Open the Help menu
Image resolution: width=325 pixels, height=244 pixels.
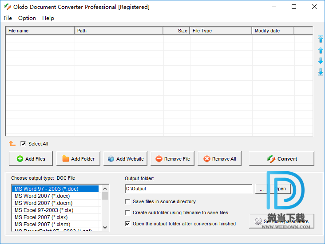(48, 18)
